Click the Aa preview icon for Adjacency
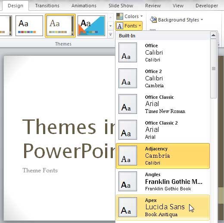224x223 pixels. [x=128, y=156]
